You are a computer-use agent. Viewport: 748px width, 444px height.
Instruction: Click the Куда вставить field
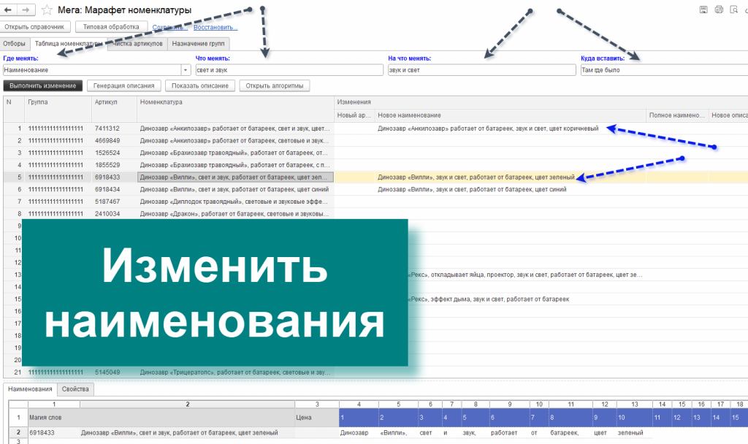[x=664, y=70]
